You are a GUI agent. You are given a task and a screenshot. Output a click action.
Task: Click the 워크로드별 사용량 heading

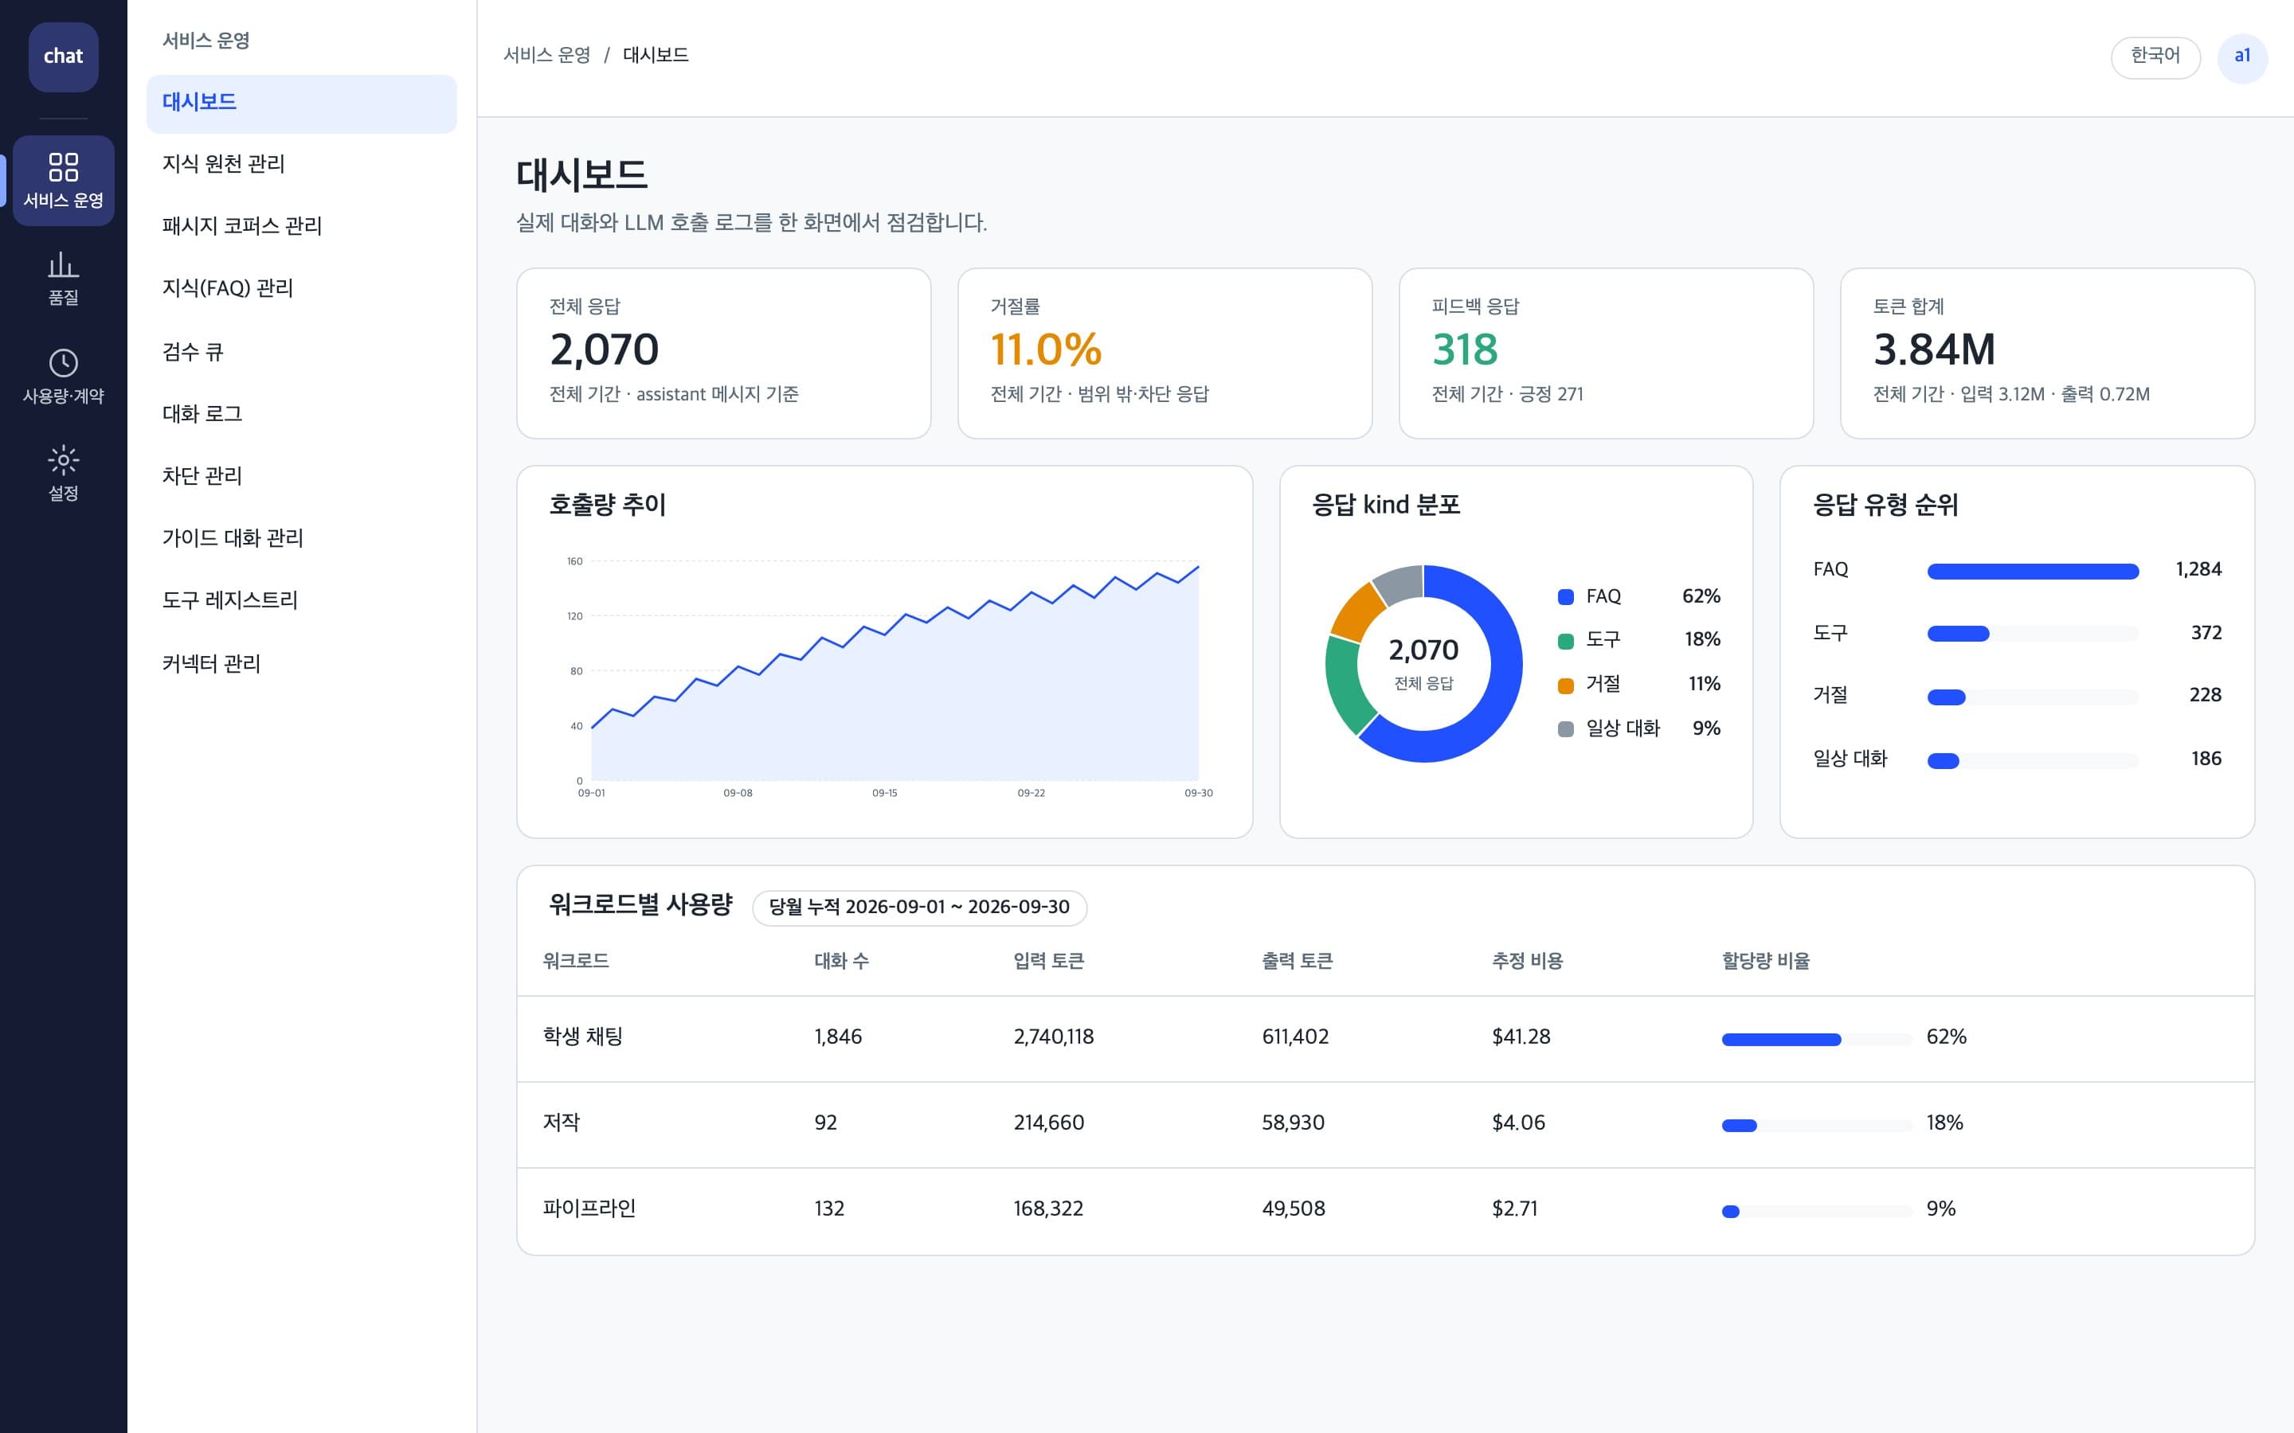640,905
